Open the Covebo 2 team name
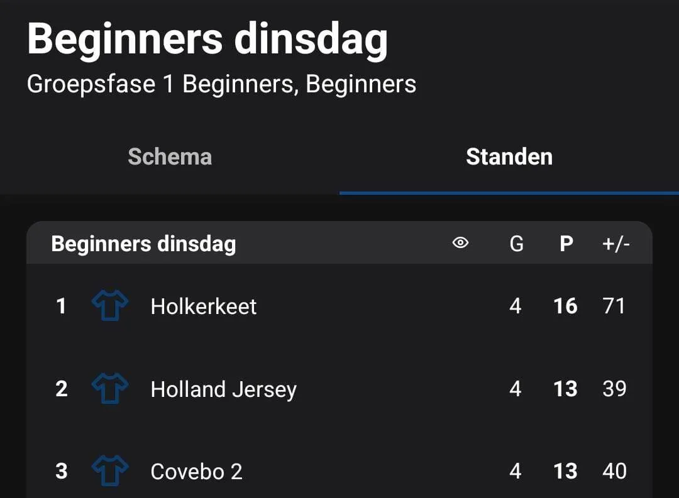679x498 pixels. click(x=196, y=472)
